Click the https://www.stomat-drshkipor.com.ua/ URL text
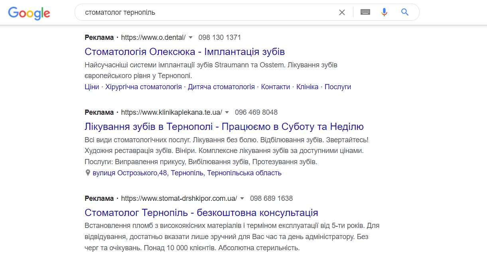The height and width of the screenshot is (263, 487). 179,198
